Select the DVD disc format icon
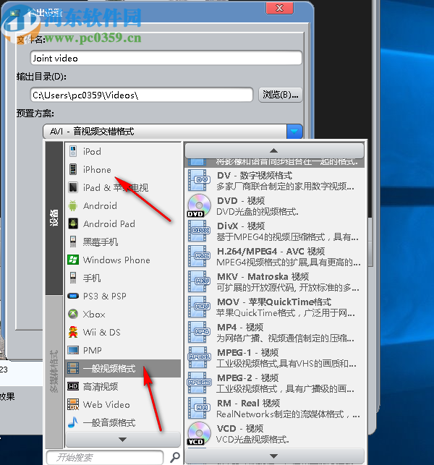The width and height of the screenshot is (434, 465). 199,205
